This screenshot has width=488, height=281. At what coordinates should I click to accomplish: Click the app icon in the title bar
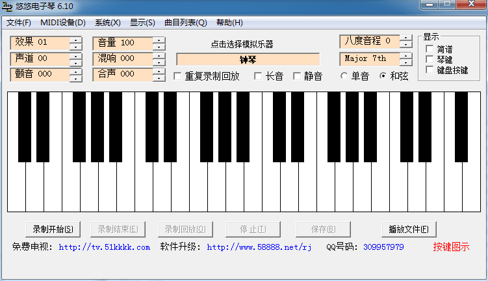[6, 6]
